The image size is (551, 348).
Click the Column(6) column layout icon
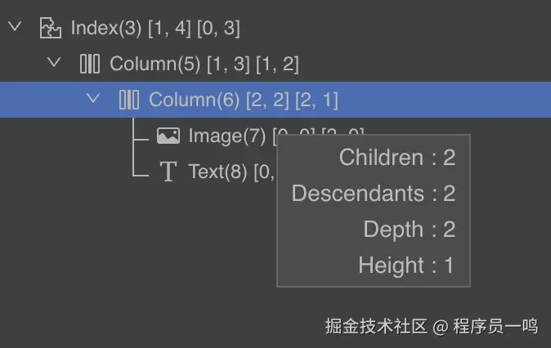(129, 100)
